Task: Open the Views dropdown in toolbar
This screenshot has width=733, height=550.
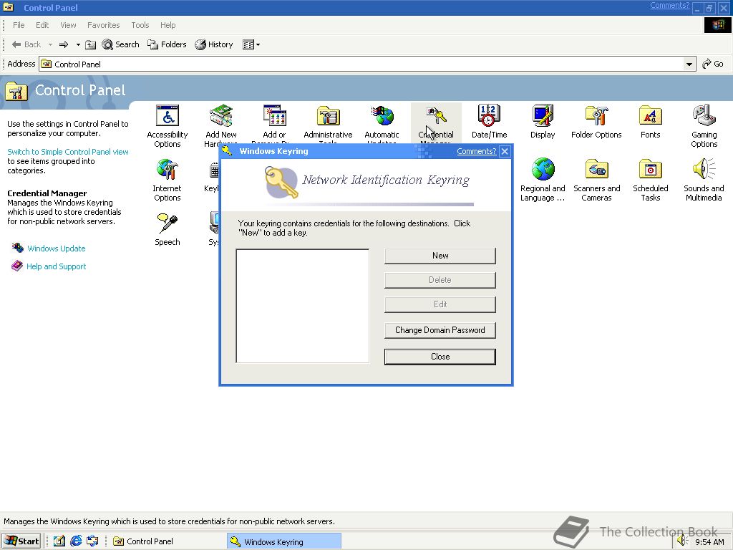Action: (x=251, y=44)
